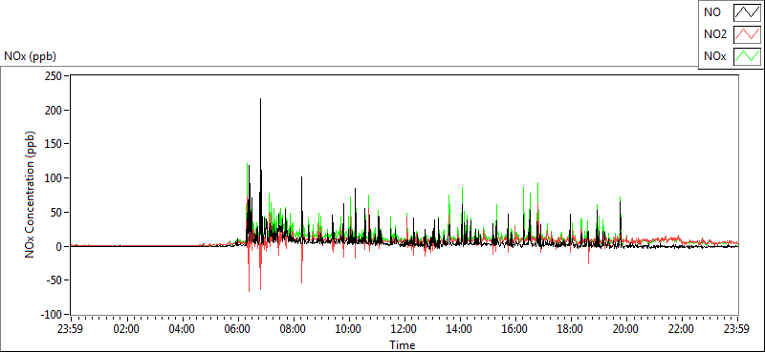Click the 10:00 time axis label
The height and width of the screenshot is (352, 765).
349,329
